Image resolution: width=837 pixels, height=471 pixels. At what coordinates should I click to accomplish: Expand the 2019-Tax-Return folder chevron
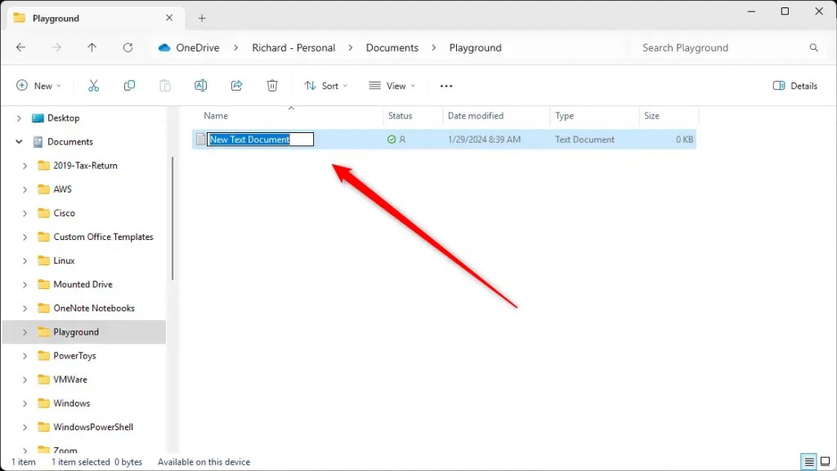[25, 166]
